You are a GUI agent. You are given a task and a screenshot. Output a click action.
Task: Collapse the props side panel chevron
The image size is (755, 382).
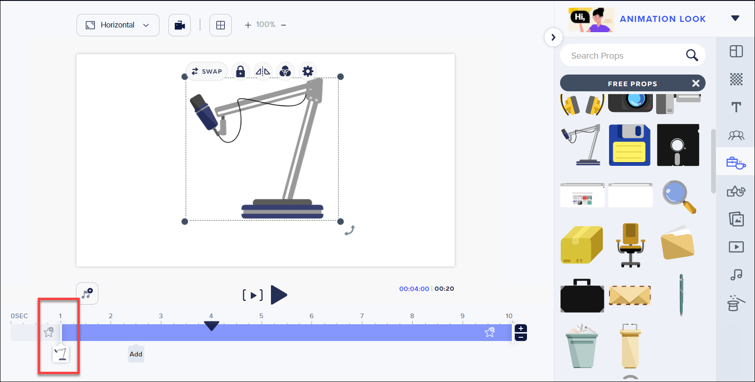553,37
